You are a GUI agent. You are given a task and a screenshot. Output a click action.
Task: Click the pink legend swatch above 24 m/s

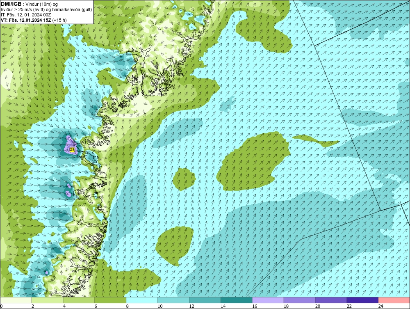[x=394, y=300]
